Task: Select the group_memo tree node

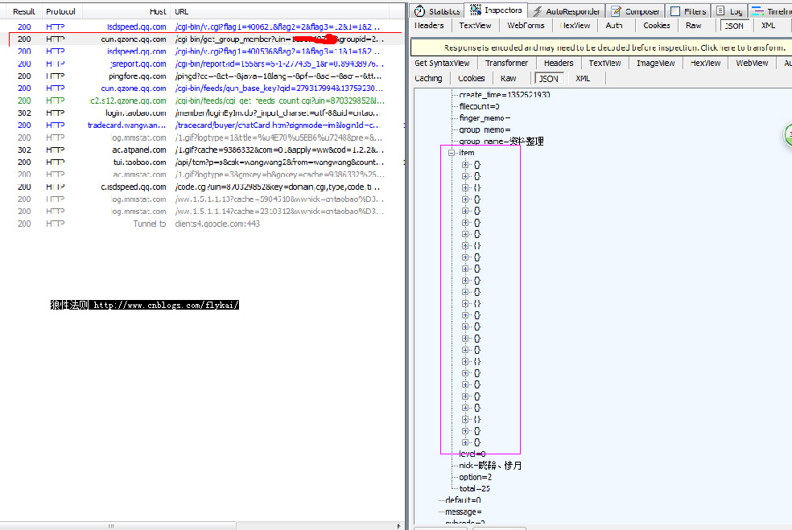Action: click(485, 129)
